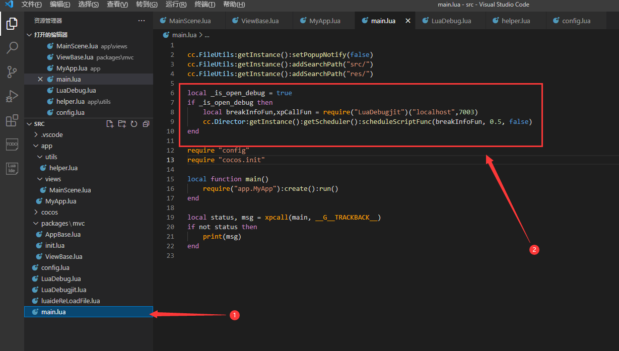
Task: Open the Extensions view
Action: (x=12, y=120)
